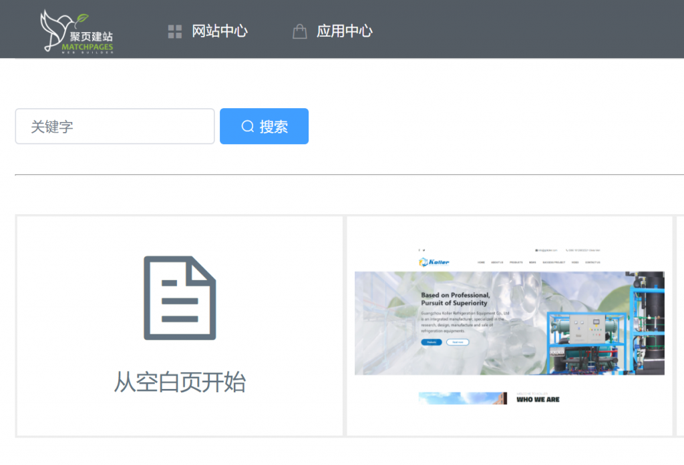Image resolution: width=684 pixels, height=465 pixels.
Task: Click the magnifier icon in the search button
Action: [247, 127]
